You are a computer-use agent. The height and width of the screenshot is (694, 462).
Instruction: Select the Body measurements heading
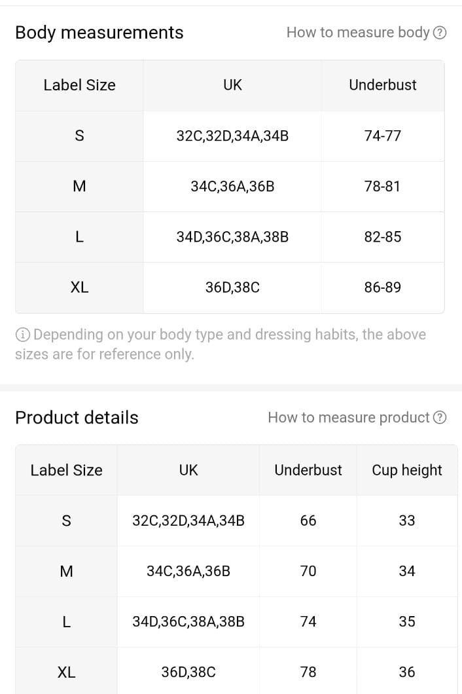point(99,33)
